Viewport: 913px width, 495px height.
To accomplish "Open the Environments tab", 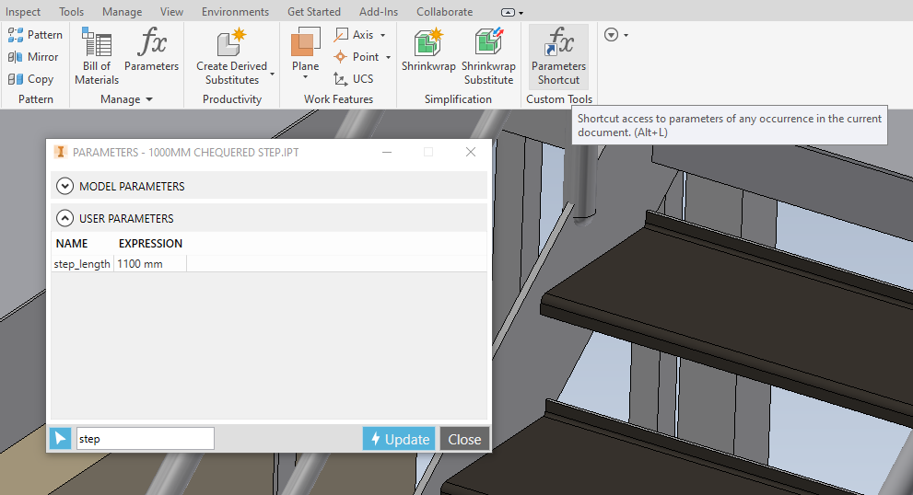I will (235, 12).
